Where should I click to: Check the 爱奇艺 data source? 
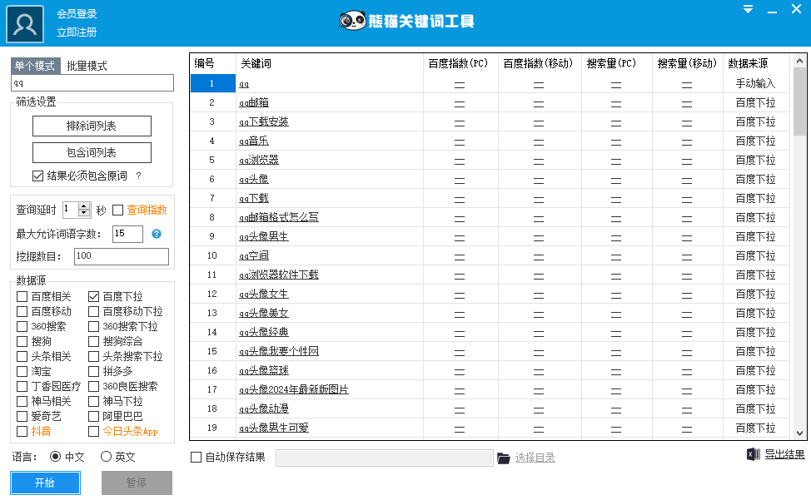click(22, 416)
